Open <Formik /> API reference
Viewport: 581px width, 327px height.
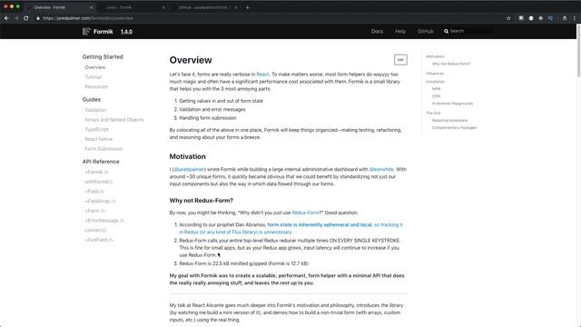pyautogui.click(x=97, y=172)
